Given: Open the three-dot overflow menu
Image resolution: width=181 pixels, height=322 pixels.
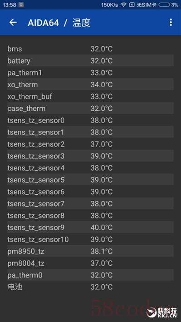Looking at the screenshot, I should pyautogui.click(x=171, y=22).
